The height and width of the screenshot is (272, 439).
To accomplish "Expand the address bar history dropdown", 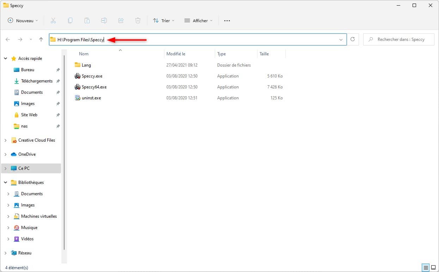I will 341,40.
